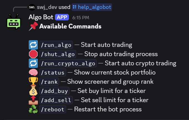Click the APP badge next to Algo Bot
Screen dimensions: 189x120
pyautogui.click(x=62, y=17)
